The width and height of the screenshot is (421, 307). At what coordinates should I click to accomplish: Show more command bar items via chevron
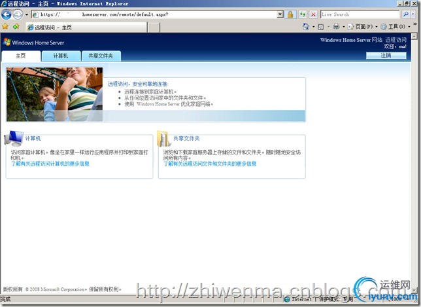click(x=415, y=25)
